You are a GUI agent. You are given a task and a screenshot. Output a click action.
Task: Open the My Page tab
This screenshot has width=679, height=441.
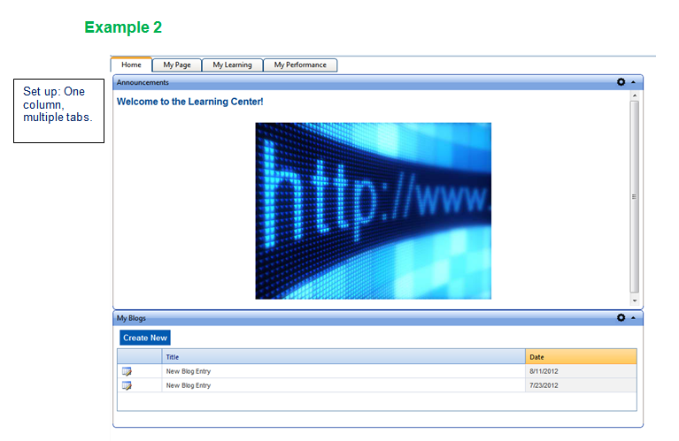177,65
